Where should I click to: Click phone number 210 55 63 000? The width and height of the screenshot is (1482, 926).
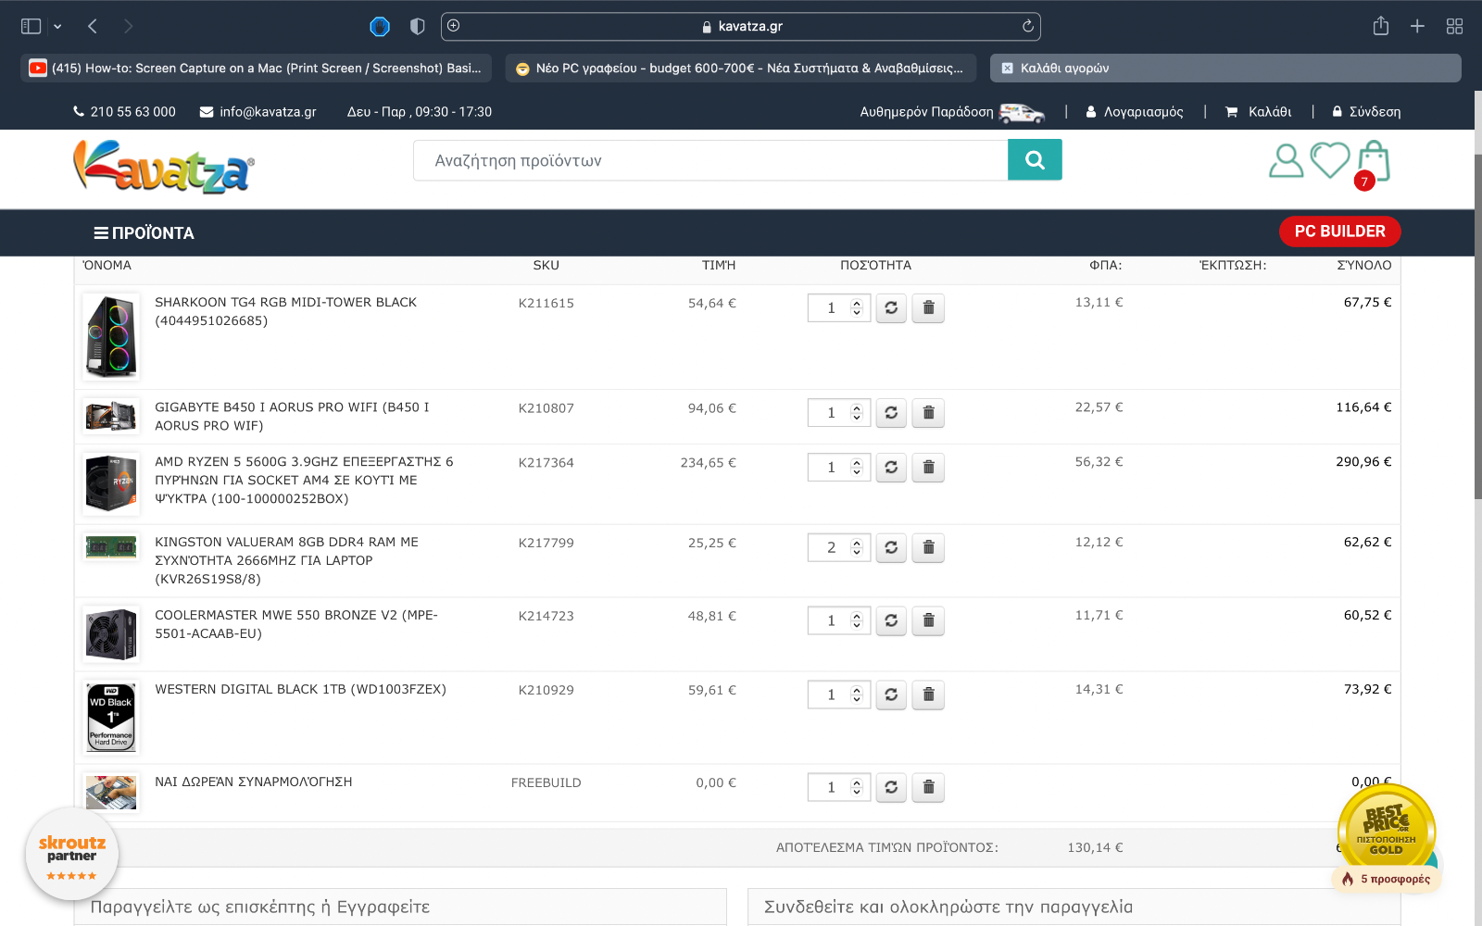pyautogui.click(x=124, y=112)
